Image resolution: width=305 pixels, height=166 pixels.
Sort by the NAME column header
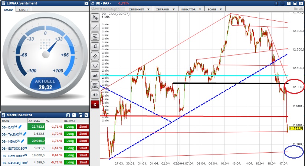[14, 121]
